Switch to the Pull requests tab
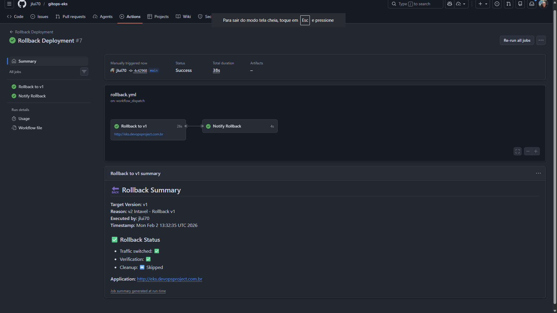Viewport: 557px width, 313px height. (x=70, y=17)
